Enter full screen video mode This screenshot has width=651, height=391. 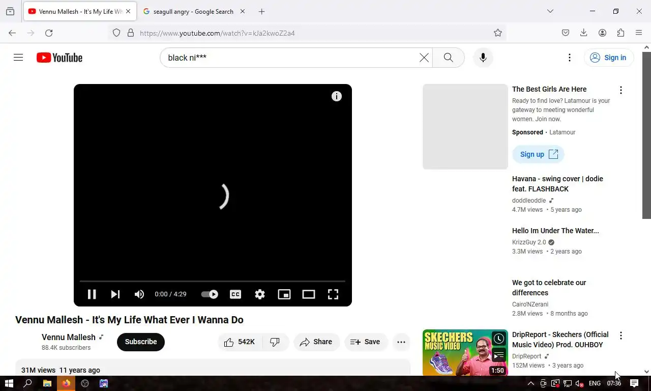point(333,294)
